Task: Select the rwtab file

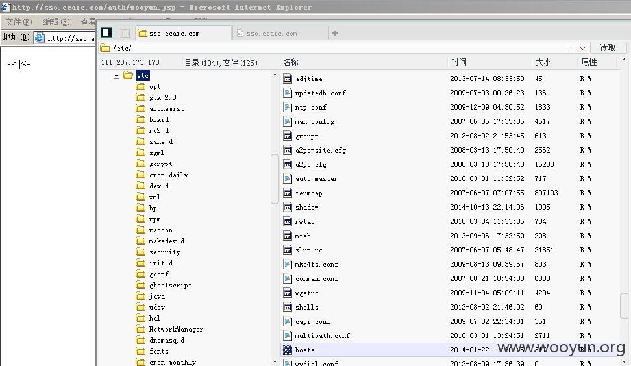Action: pos(304,221)
